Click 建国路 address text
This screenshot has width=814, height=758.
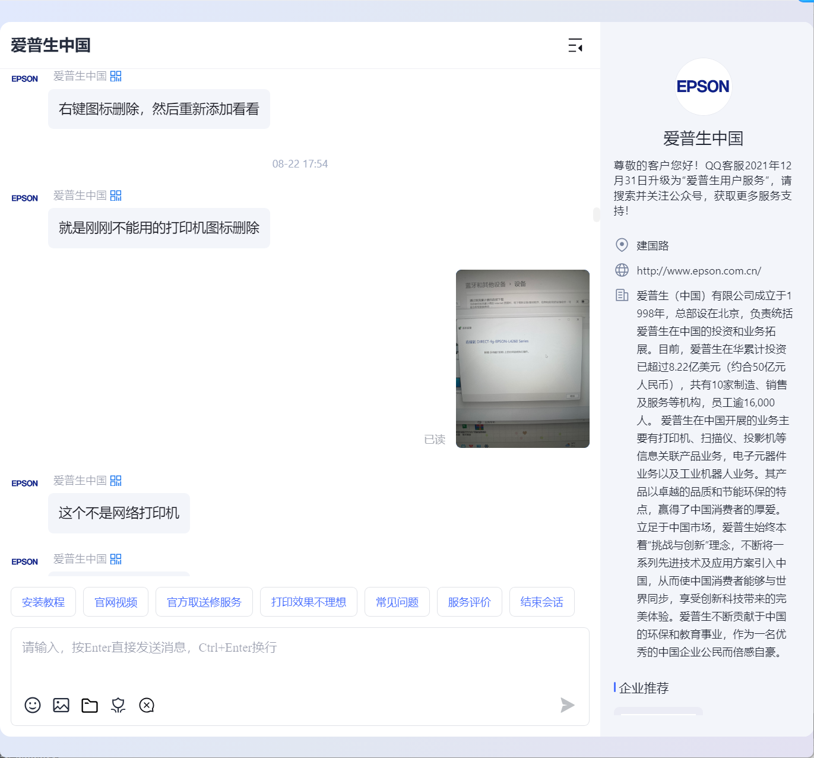click(653, 245)
